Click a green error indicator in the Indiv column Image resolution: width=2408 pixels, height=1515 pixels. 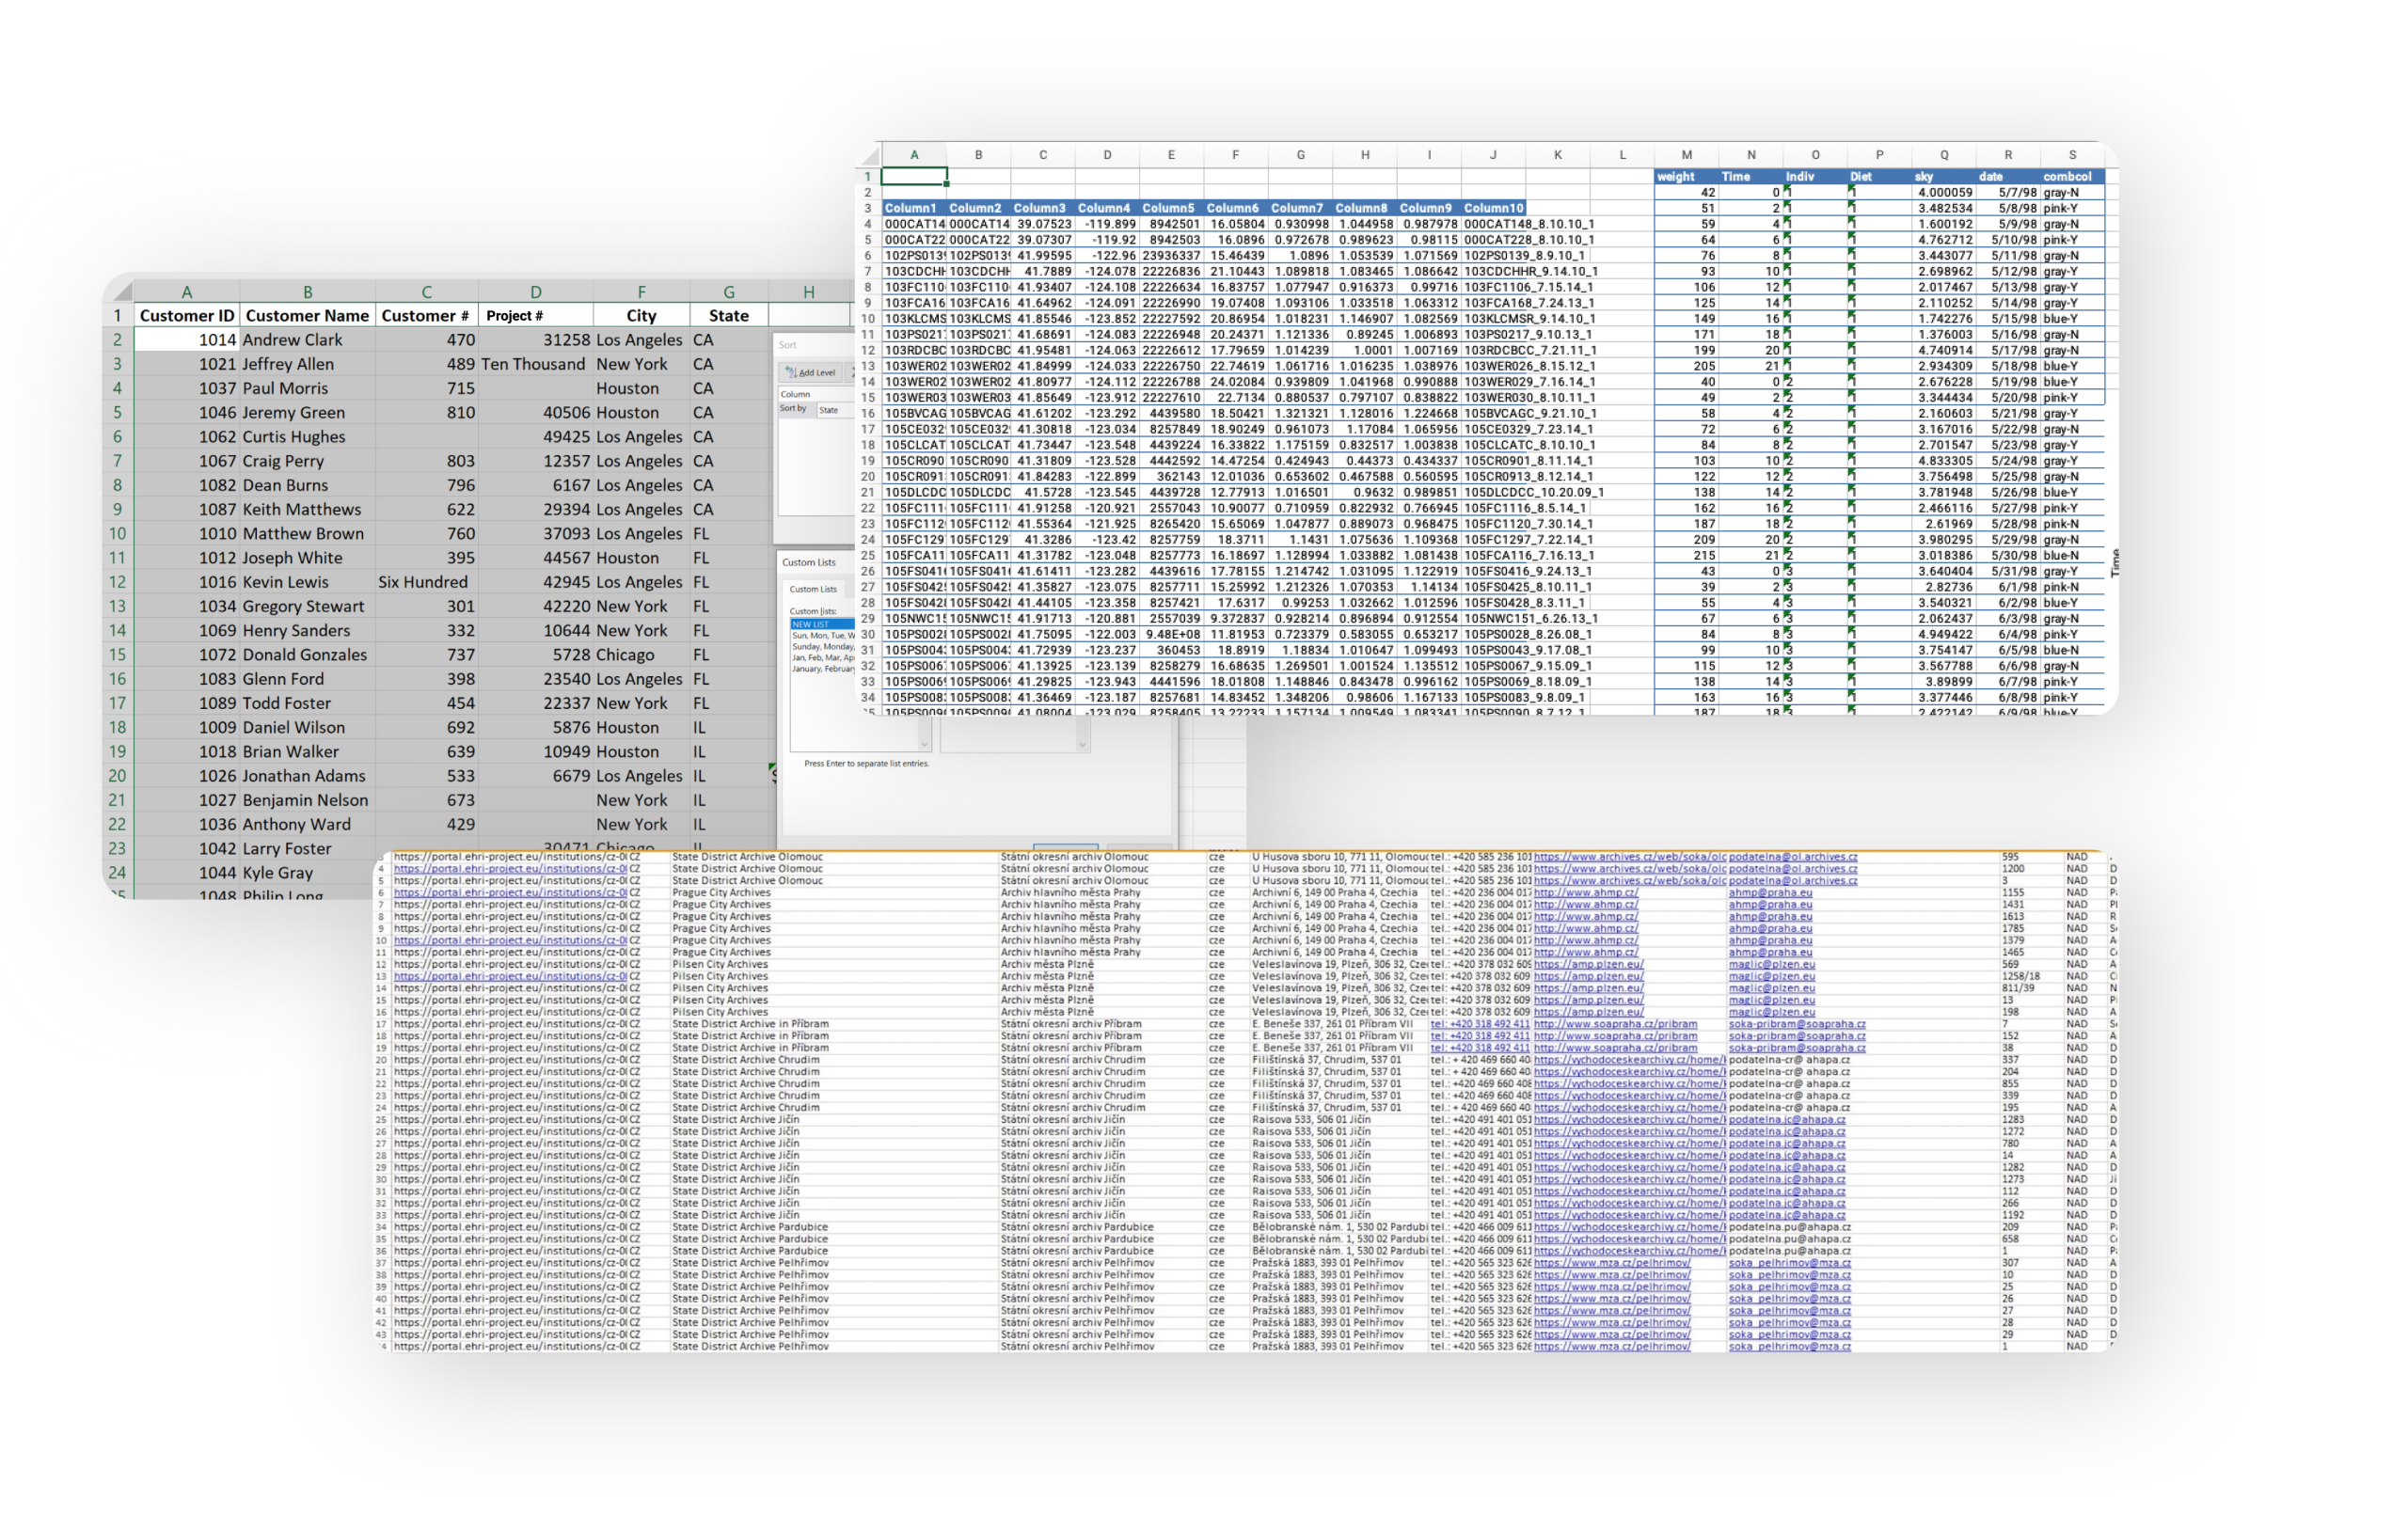pos(1787,190)
